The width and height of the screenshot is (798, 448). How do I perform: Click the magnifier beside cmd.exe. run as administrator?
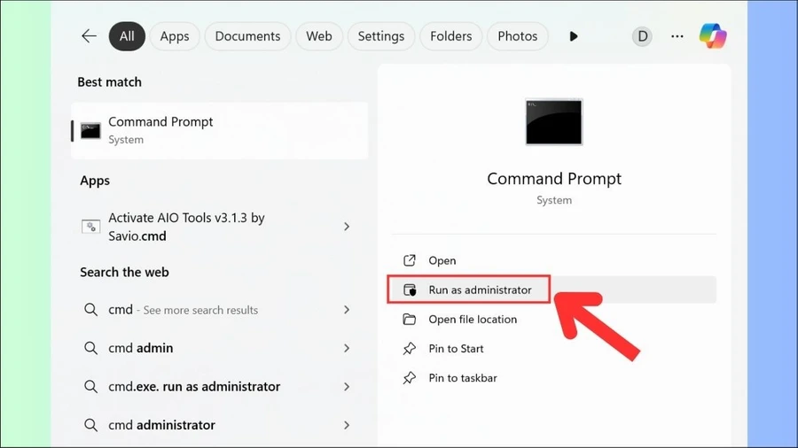(90, 387)
